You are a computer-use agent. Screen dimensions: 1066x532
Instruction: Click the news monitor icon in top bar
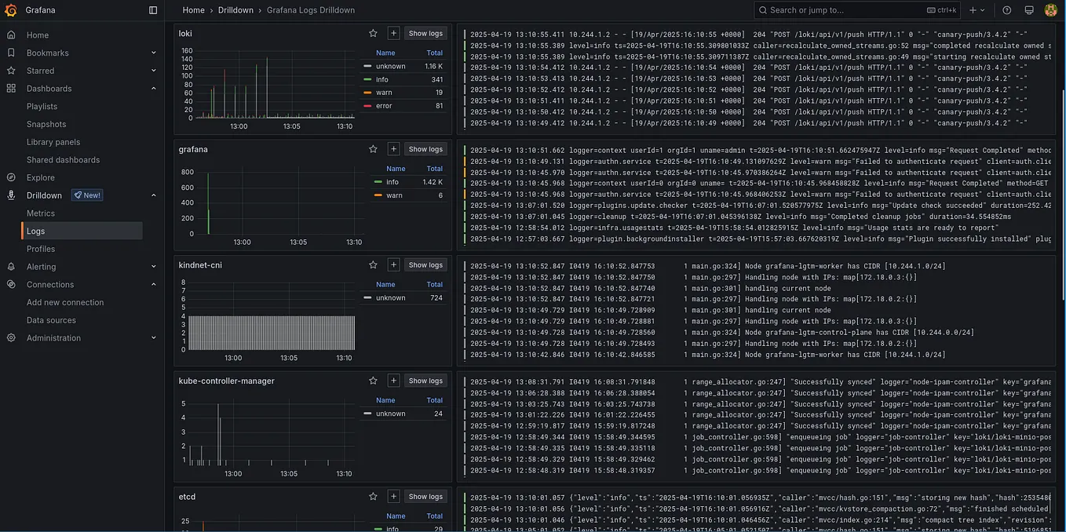(x=1028, y=9)
